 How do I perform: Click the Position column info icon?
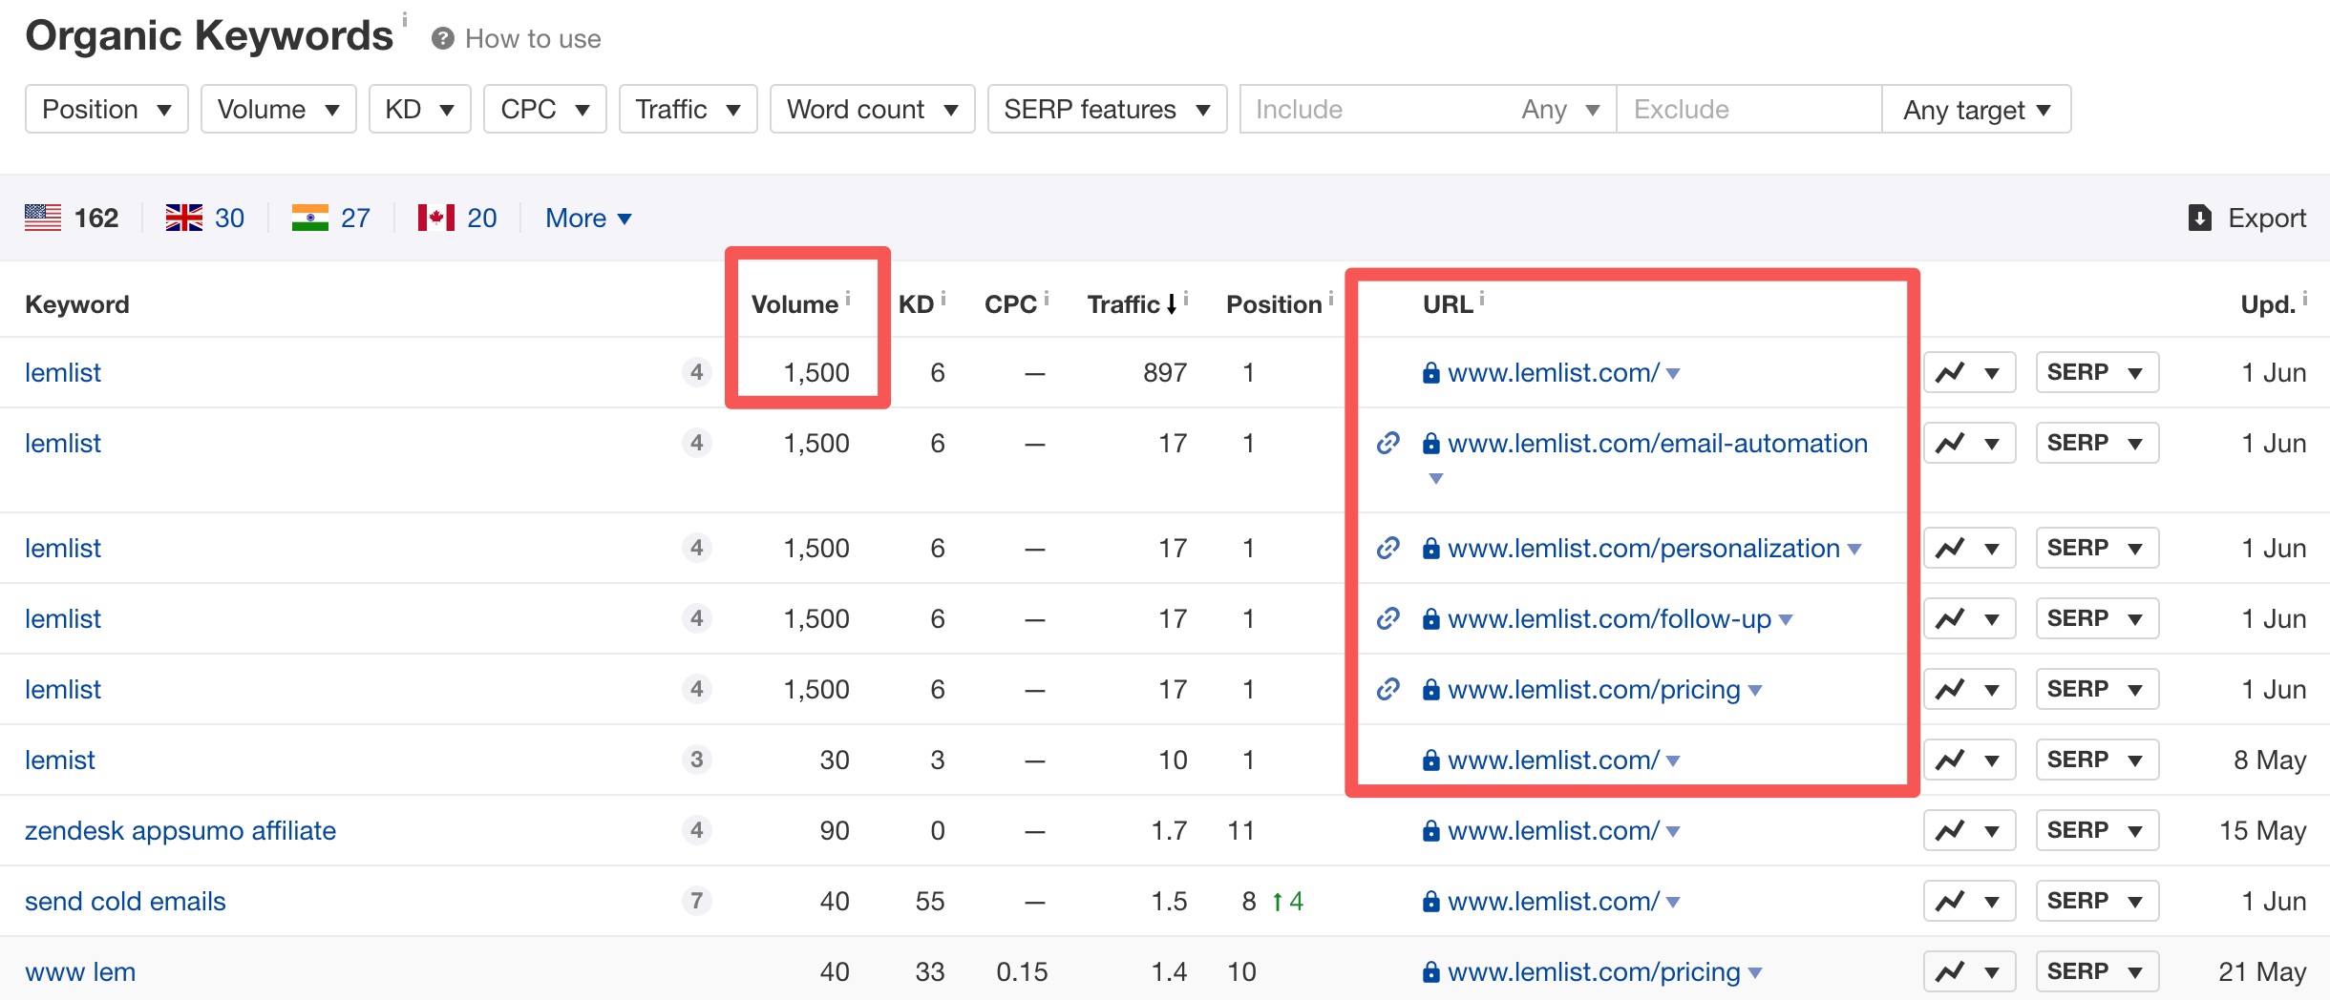1331,298
